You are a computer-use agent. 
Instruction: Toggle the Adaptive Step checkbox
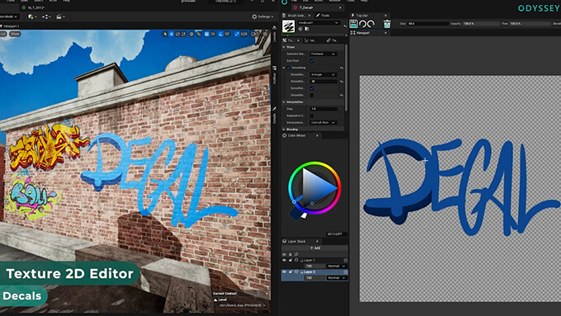pos(312,116)
